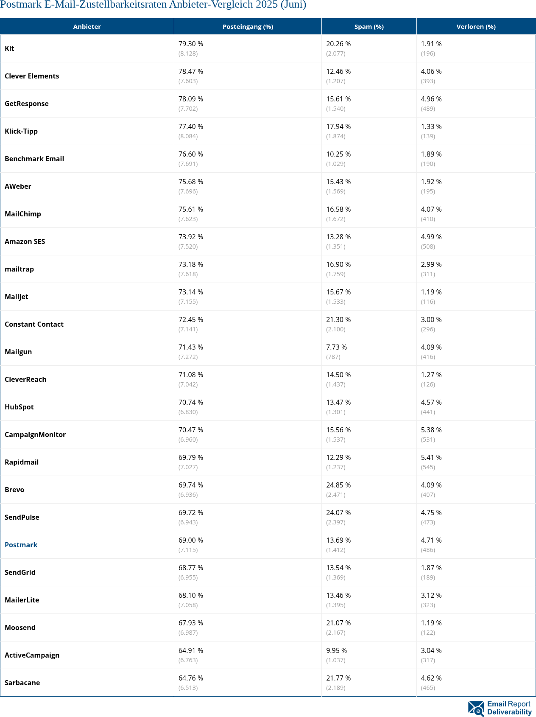Viewport: 536px width, 717px height.
Task: Click the Spam (%) column header
Action: pyautogui.click(x=369, y=26)
